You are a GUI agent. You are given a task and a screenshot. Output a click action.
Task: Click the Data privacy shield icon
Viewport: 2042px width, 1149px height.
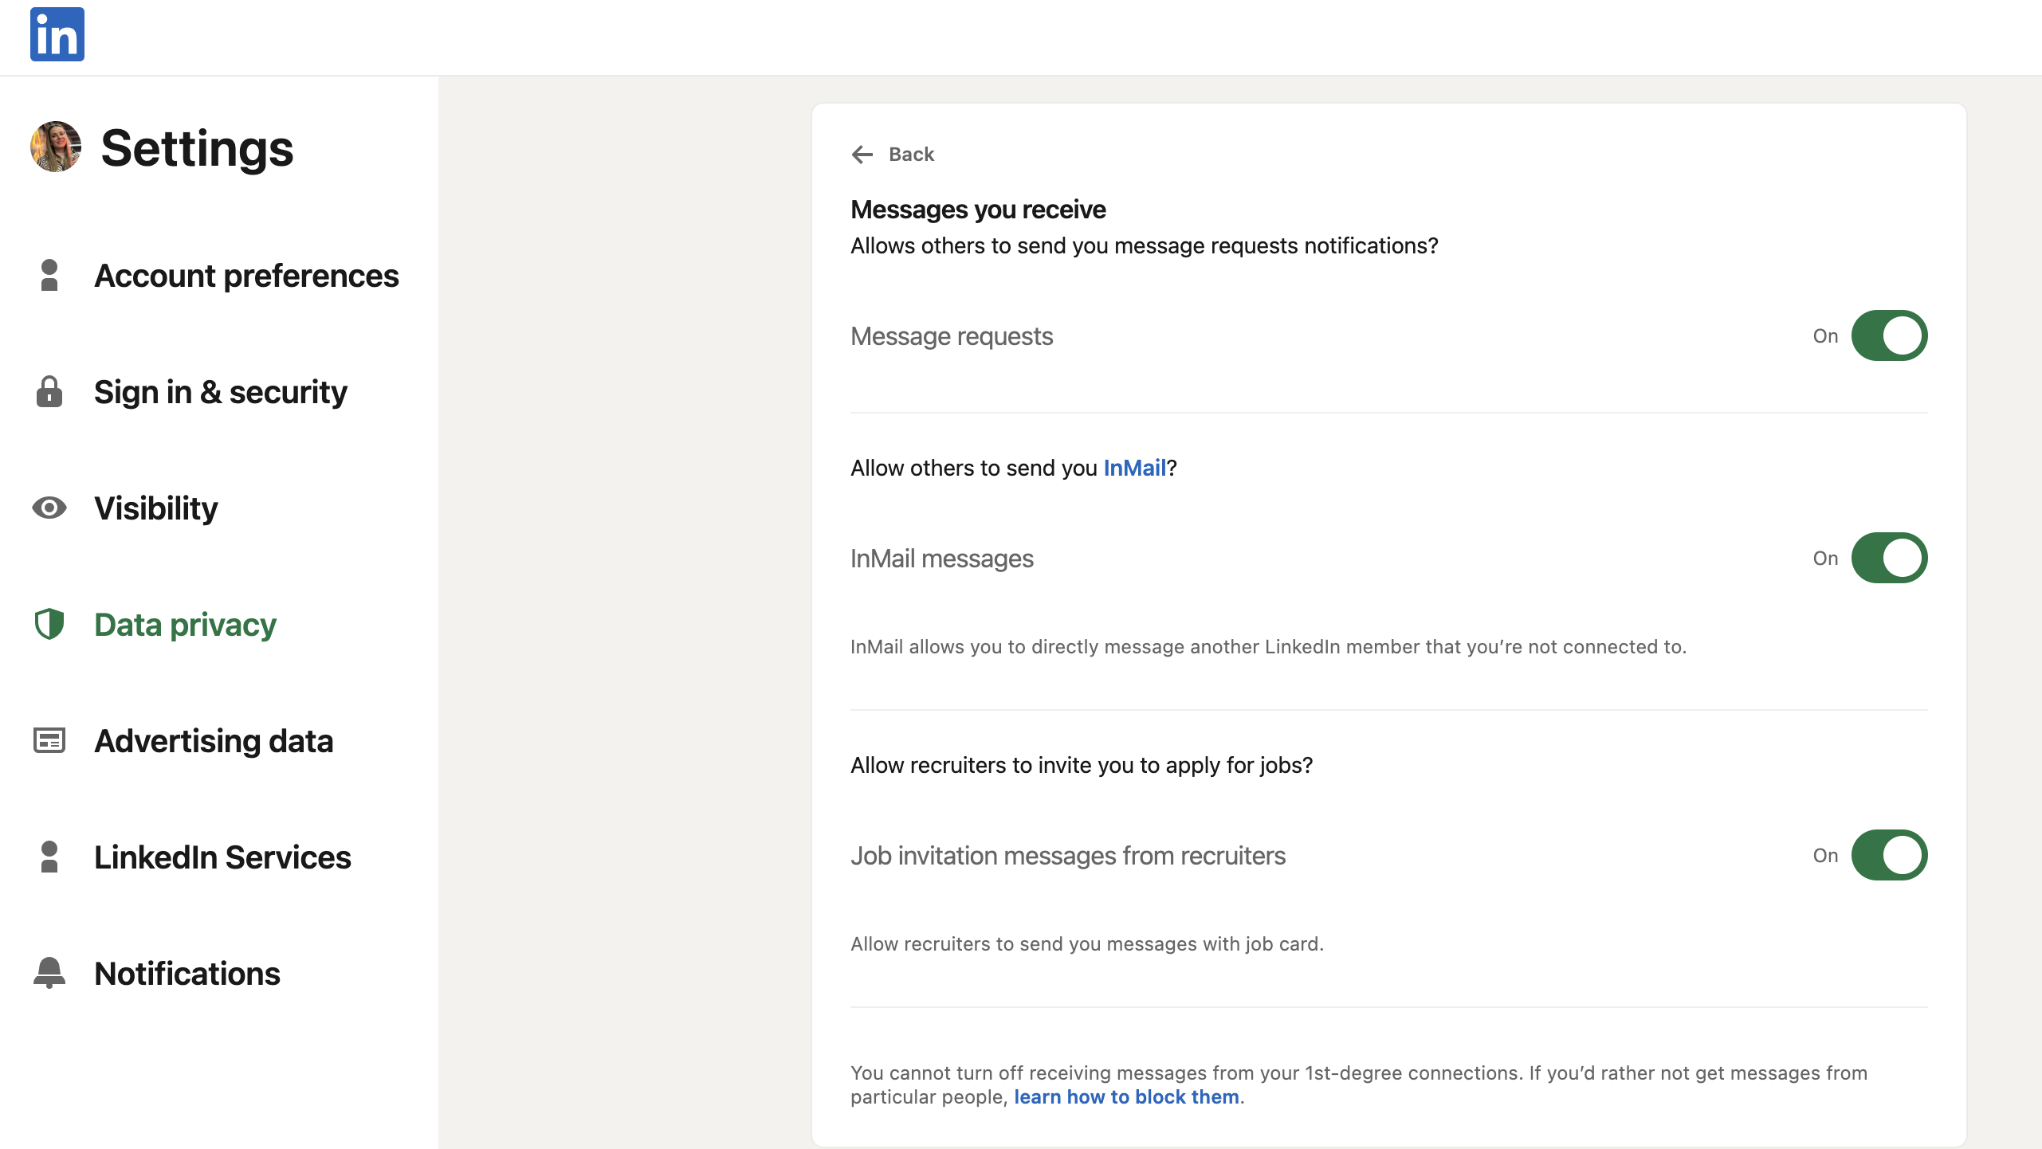(49, 624)
